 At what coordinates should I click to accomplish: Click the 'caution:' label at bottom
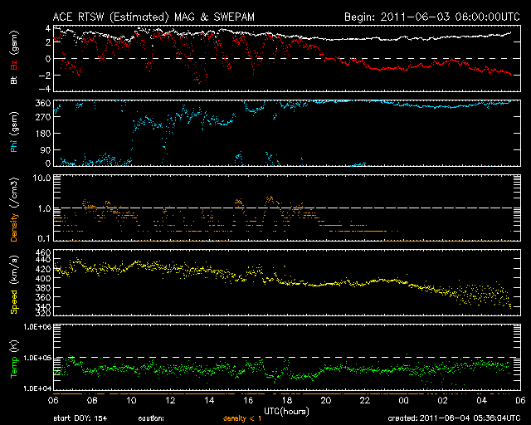(151, 418)
